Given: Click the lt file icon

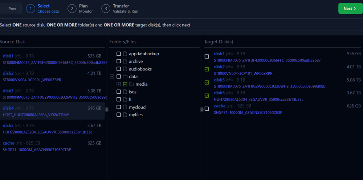Looking at the screenshot, I should 125,99.
